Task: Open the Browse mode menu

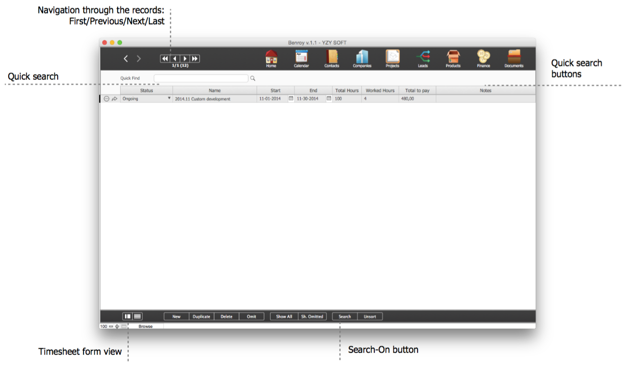Action: [146, 326]
